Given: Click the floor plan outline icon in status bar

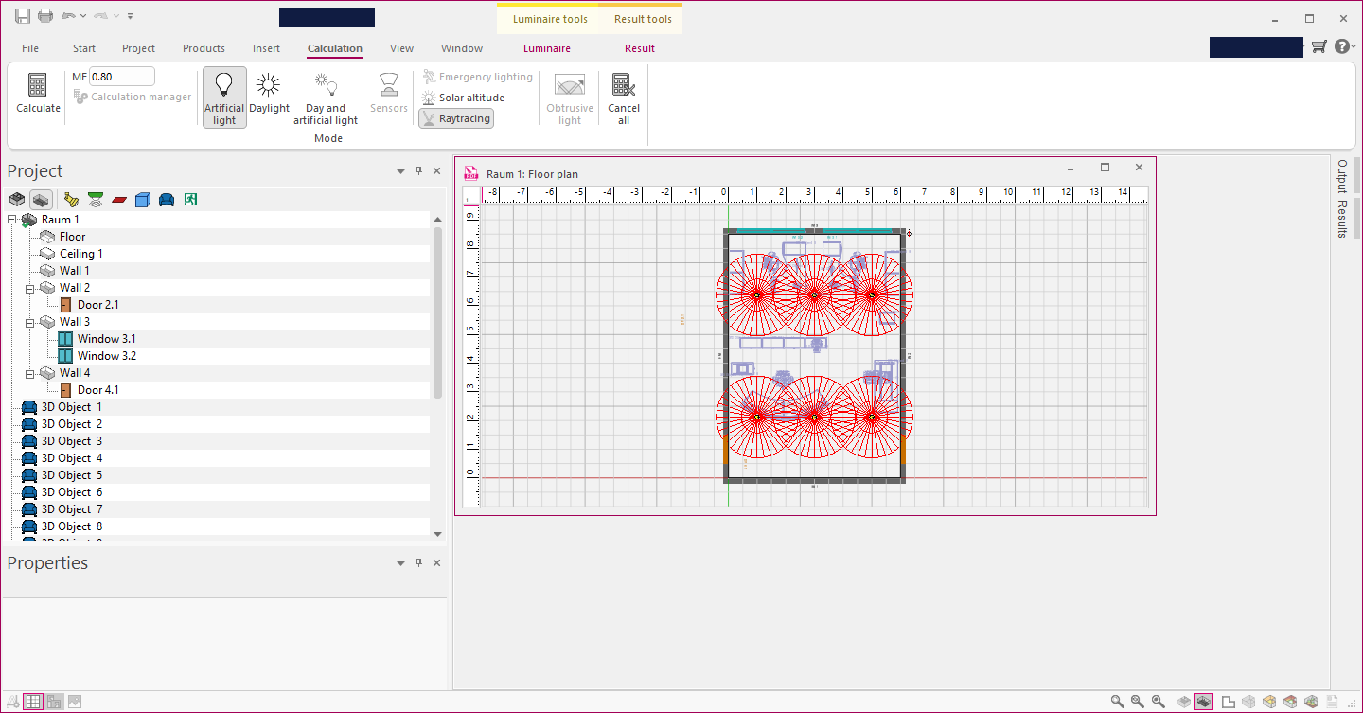Looking at the screenshot, I should click(x=1229, y=702).
